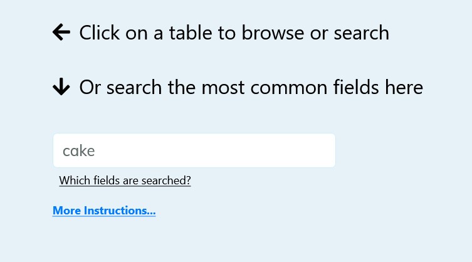Click the 'cake' placeholder text

pyautogui.click(x=79, y=151)
